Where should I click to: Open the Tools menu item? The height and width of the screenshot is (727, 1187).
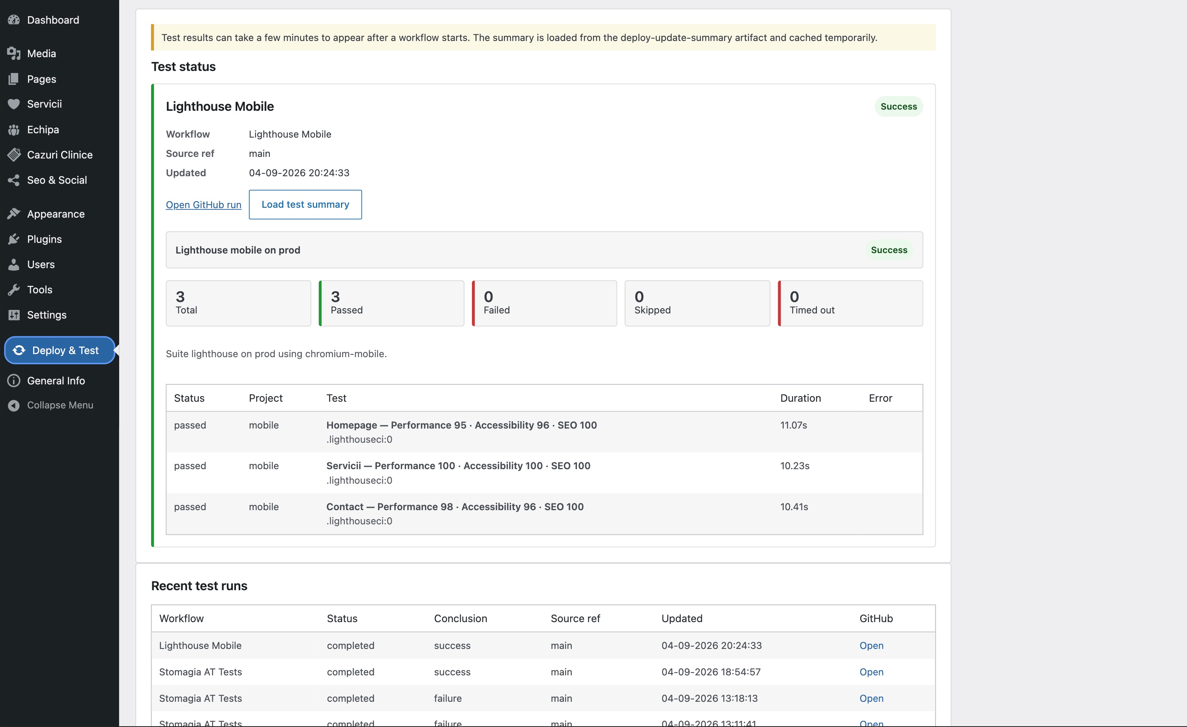(59, 290)
